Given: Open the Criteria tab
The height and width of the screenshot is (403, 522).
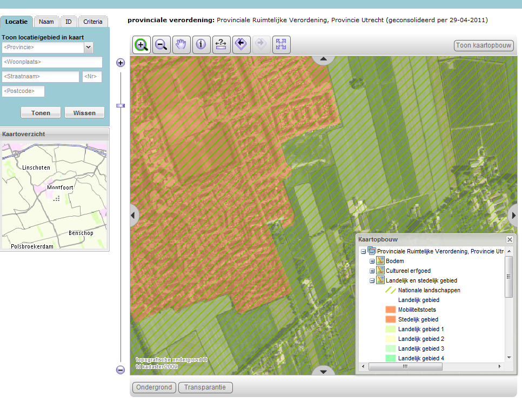Looking at the screenshot, I should pyautogui.click(x=93, y=21).
